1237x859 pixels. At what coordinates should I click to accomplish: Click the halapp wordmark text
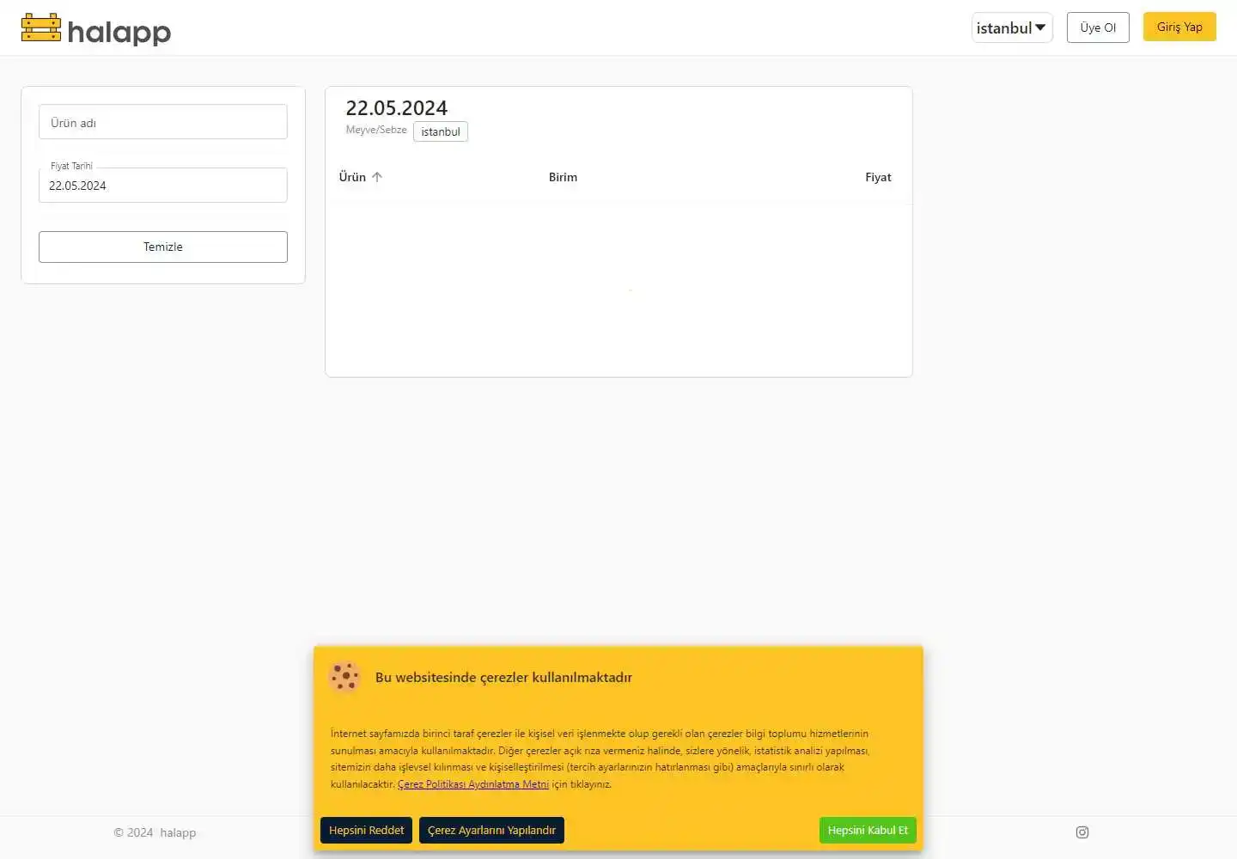pyautogui.click(x=119, y=33)
